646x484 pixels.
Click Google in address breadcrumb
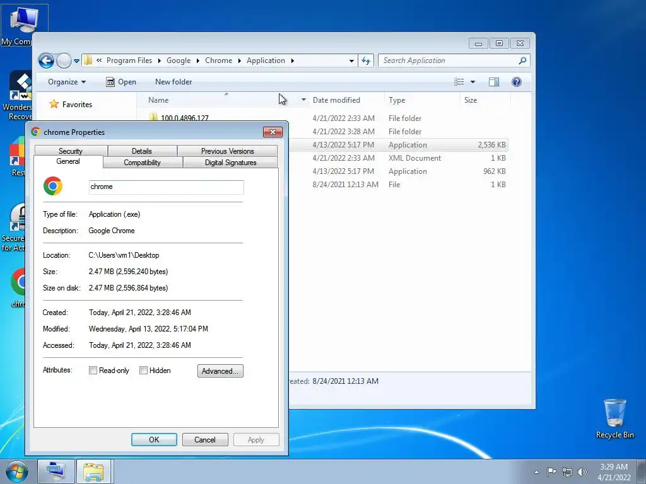179,60
